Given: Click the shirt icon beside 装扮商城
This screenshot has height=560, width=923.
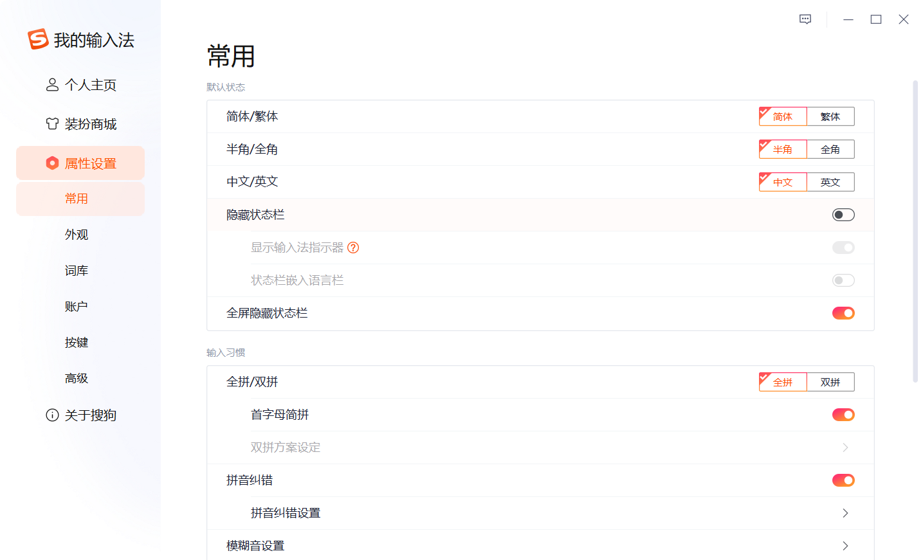Looking at the screenshot, I should pos(52,123).
